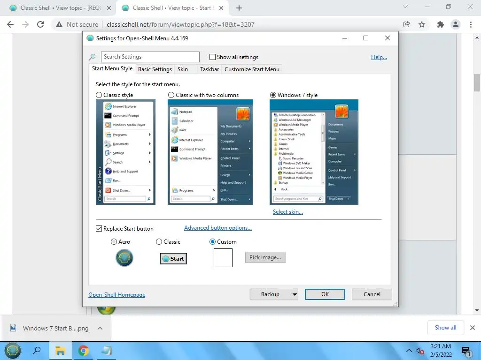Confirm settings with OK
This screenshot has height=360, width=481.
tap(325, 294)
